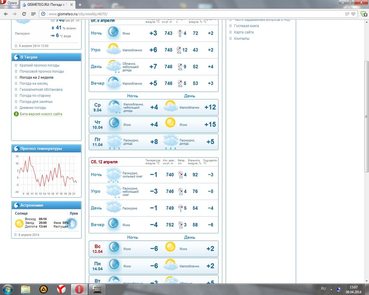Click the browser Back arrow button
The height and width of the screenshot is (295, 369).
[x=5, y=14]
